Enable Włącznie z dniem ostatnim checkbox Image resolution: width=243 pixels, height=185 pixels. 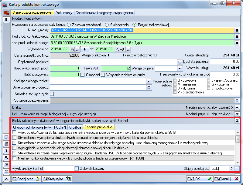pyautogui.click(x=103, y=75)
